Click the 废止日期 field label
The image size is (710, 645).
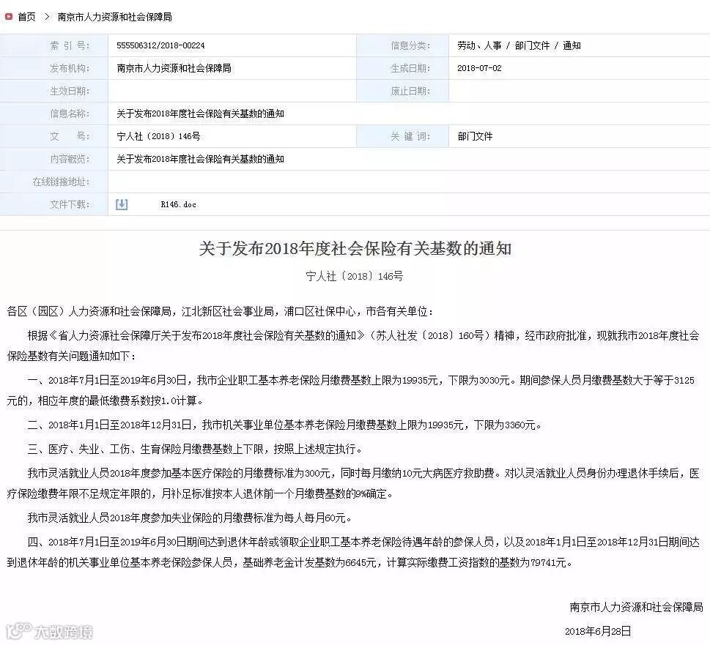410,91
